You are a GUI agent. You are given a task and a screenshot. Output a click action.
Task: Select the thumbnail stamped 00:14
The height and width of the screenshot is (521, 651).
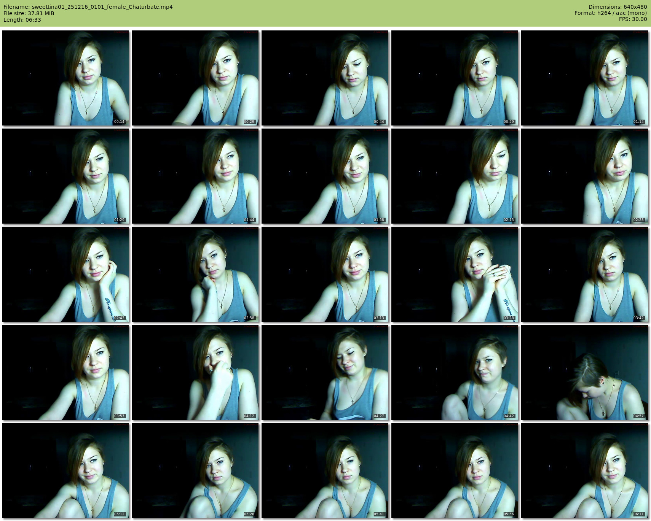[65, 78]
